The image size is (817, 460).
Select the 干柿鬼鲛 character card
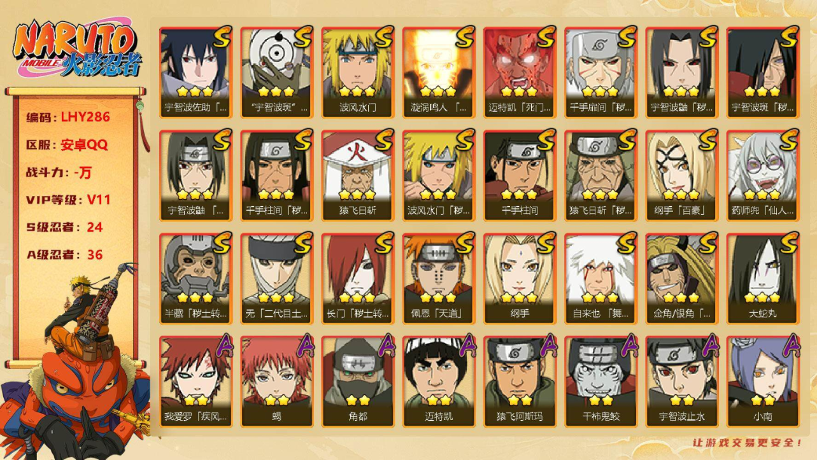(x=601, y=381)
